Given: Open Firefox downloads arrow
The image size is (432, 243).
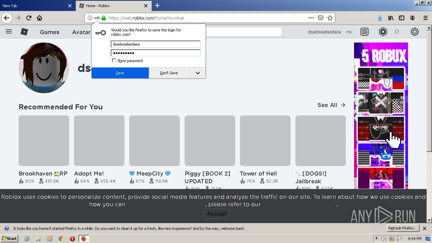Looking at the screenshot, I should (380, 18).
